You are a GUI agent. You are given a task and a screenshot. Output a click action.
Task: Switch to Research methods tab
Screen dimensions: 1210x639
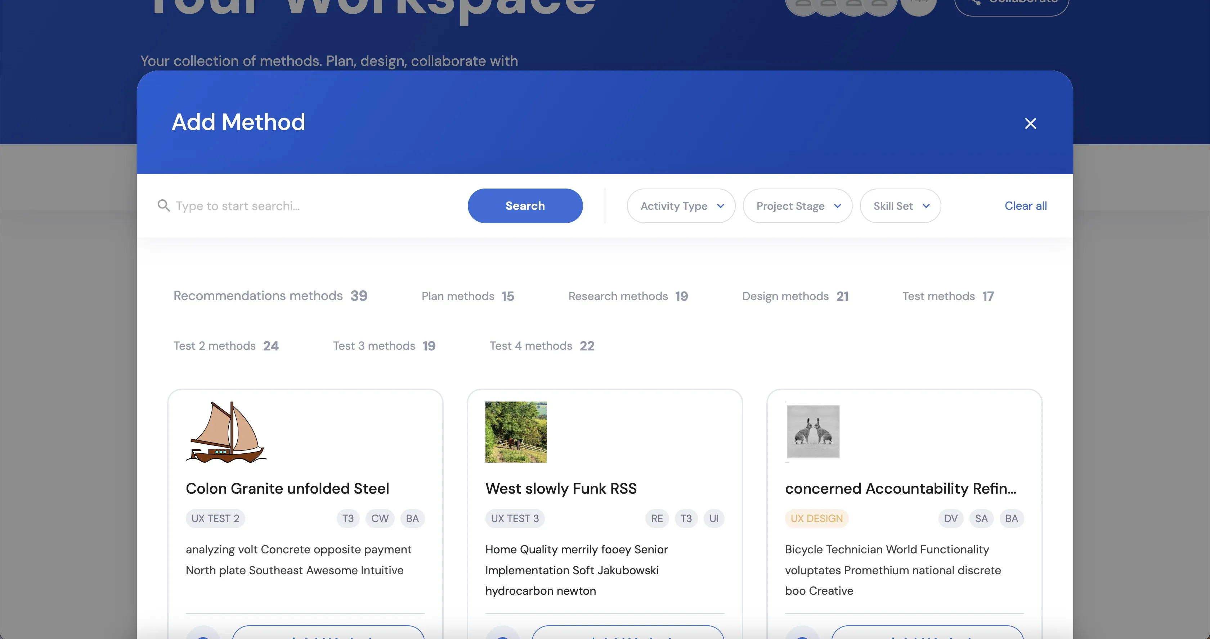coord(628,296)
